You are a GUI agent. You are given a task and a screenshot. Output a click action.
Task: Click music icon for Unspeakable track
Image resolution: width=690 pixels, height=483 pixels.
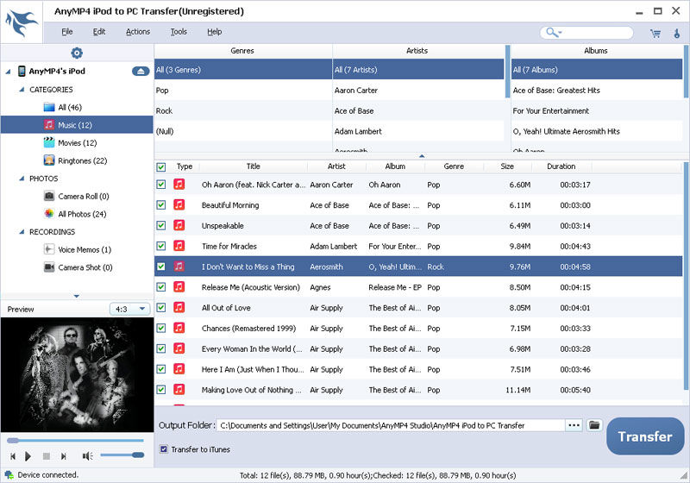coord(179,225)
